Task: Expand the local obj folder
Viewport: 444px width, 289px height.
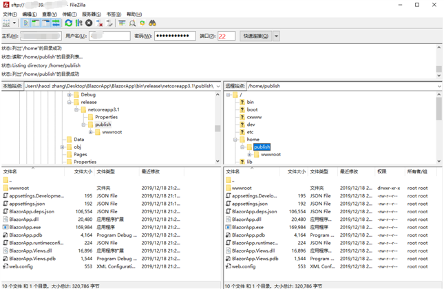Action: (62, 147)
